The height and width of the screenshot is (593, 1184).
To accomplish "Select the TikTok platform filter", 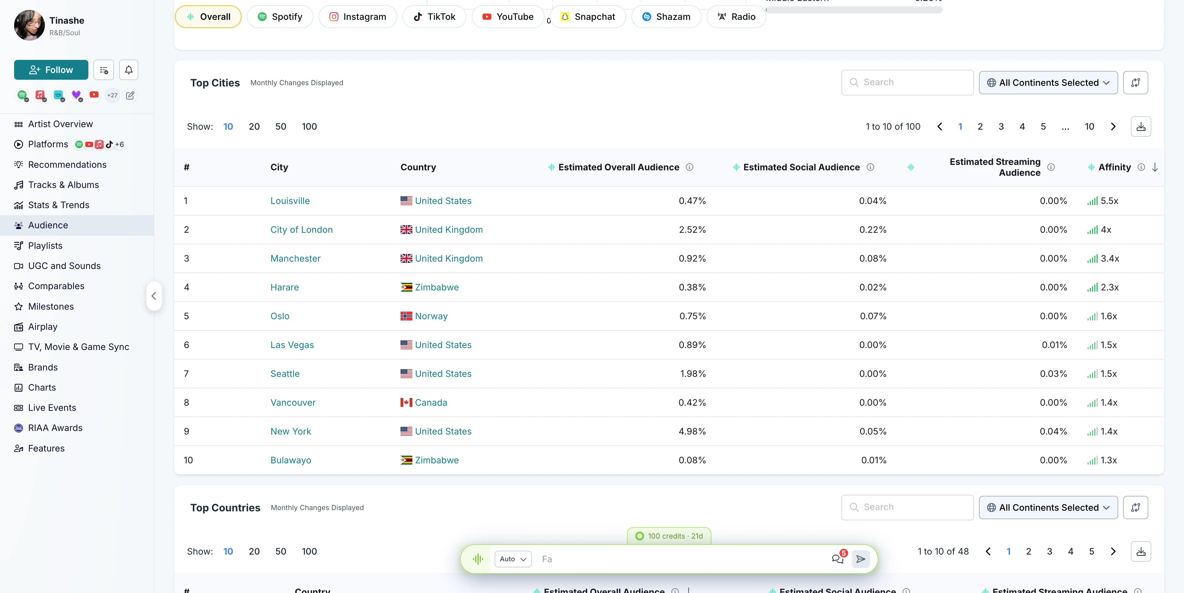I will [434, 17].
